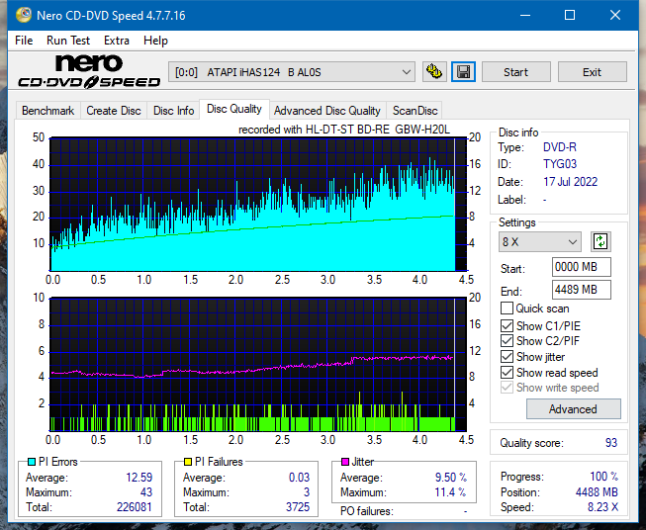
Task: Open the Extra menu
Action: tap(117, 41)
